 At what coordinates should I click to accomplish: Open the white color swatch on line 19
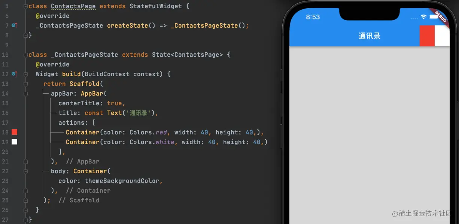[x=14, y=142]
